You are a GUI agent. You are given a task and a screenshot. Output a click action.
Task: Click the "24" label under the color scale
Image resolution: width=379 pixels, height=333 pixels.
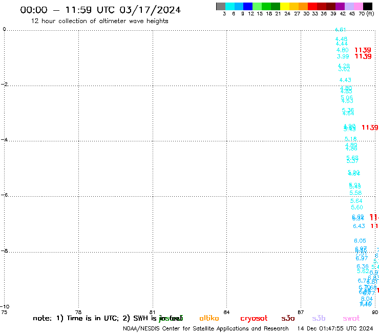(x=287, y=13)
